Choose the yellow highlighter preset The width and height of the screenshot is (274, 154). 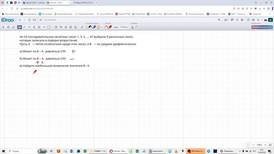coord(98,27)
